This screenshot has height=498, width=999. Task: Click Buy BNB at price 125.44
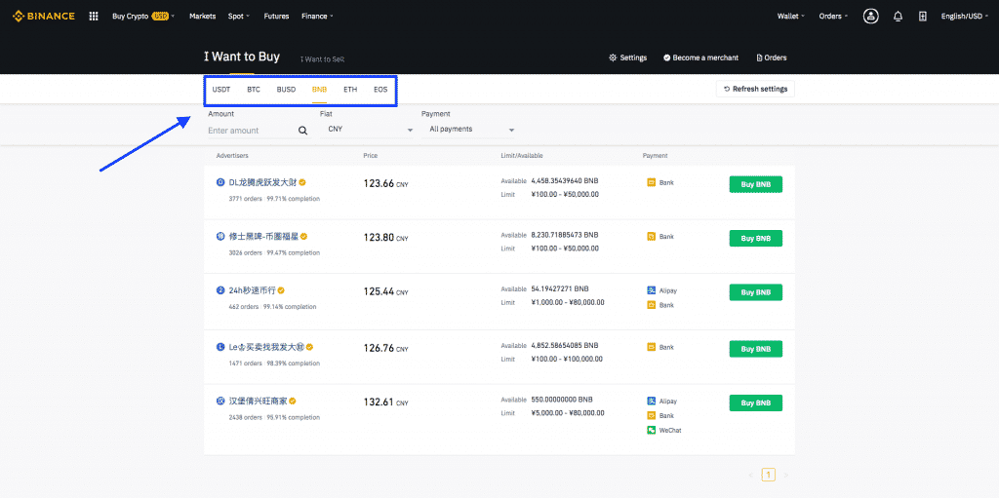pyautogui.click(x=756, y=292)
